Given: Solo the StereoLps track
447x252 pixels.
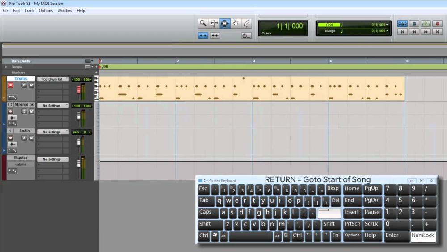Looking at the screenshot, I should pyautogui.click(x=24, y=111).
